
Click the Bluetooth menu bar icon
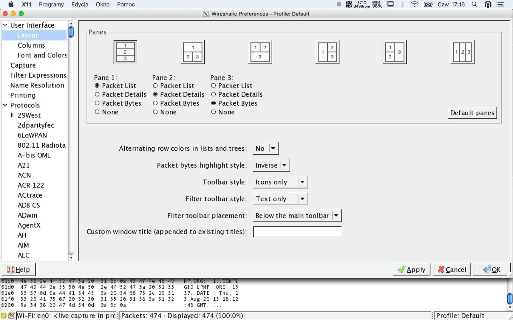[403, 4]
